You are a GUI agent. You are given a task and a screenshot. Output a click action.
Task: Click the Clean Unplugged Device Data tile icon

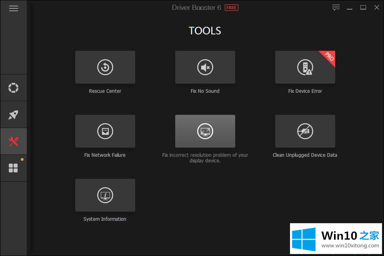tap(305, 131)
